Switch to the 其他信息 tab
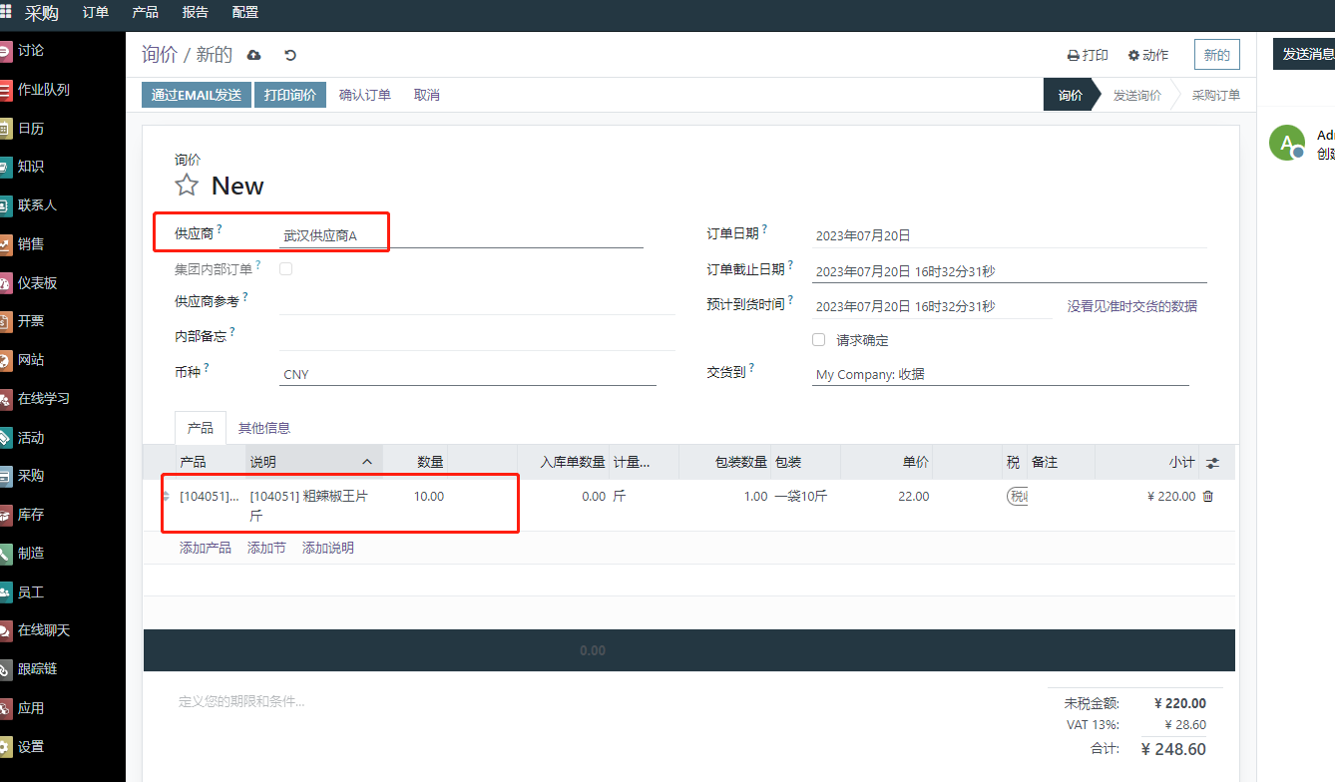Screen dimensions: 1335x782 264,428
